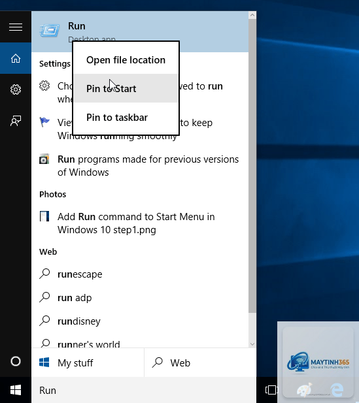The image size is (359, 403).
Task: Click the Settings section heading
Action: (x=55, y=63)
